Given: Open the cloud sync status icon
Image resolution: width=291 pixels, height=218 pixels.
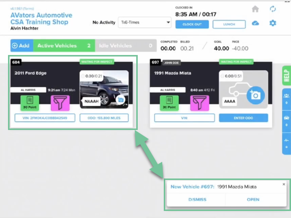Looking at the screenshot, I should [255, 23].
